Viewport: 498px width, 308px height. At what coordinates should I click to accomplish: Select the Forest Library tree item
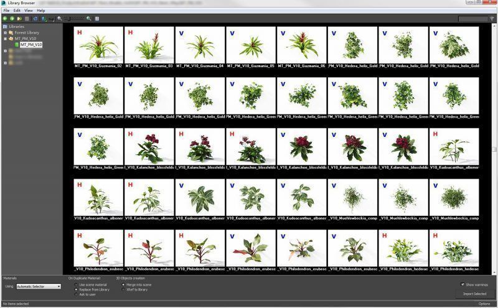coord(27,33)
